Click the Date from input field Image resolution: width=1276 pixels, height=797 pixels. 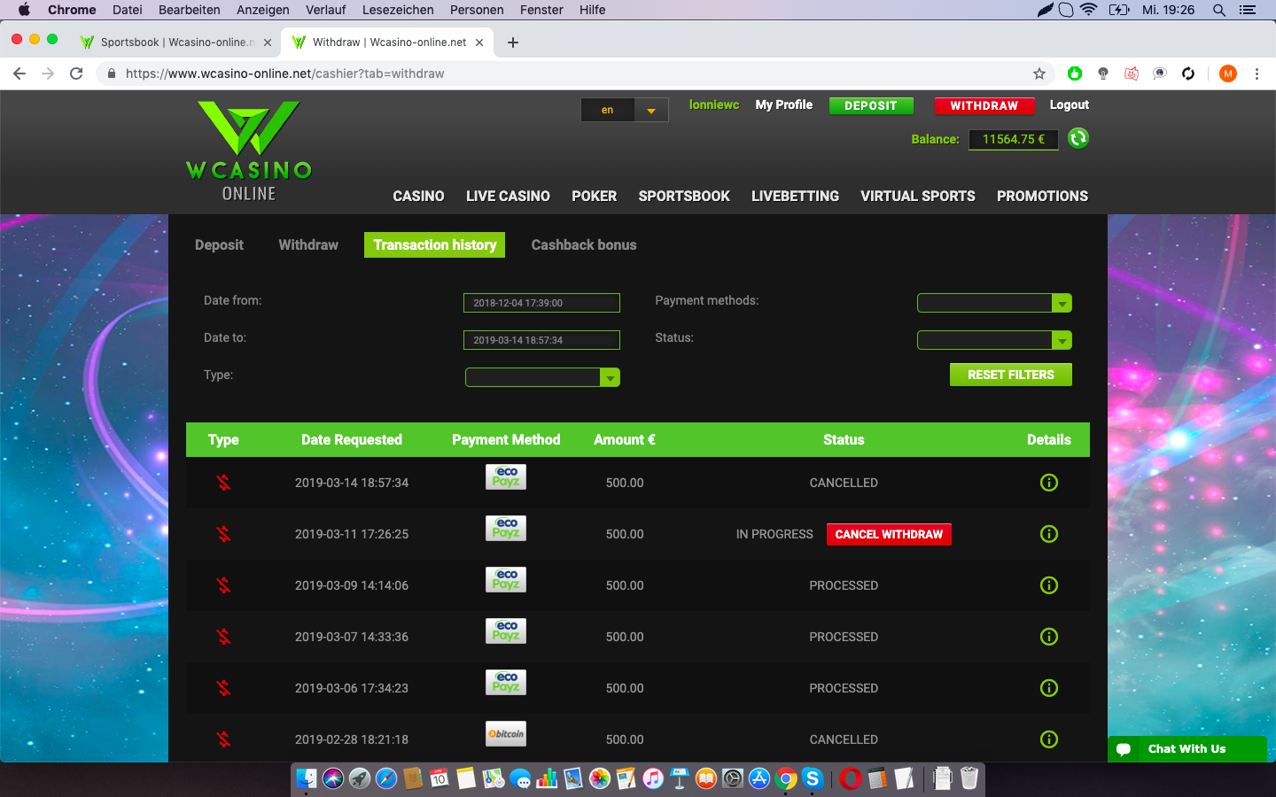click(541, 303)
